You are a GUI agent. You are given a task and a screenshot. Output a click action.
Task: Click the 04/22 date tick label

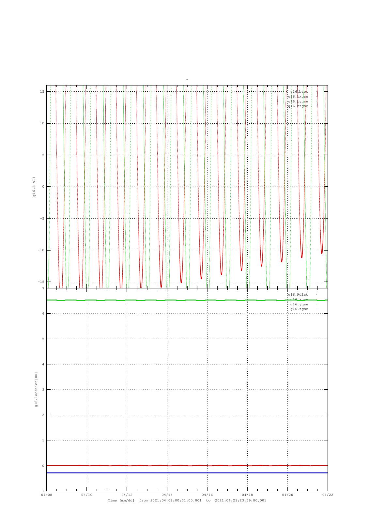click(x=328, y=495)
